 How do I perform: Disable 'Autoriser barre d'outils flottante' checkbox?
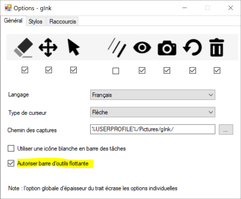point(11,164)
